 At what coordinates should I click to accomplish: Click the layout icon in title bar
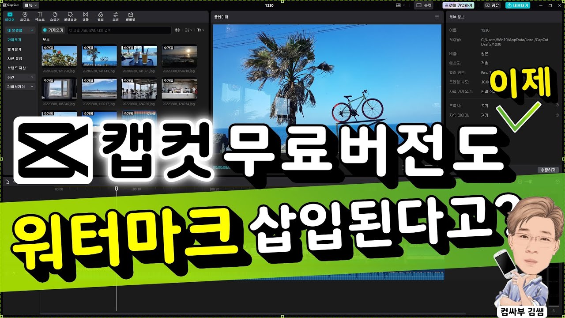pos(399,5)
